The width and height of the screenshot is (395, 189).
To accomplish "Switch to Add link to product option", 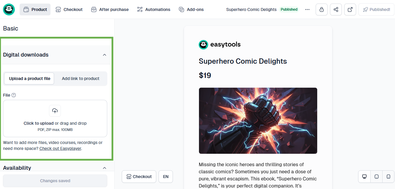I will 80,79.
